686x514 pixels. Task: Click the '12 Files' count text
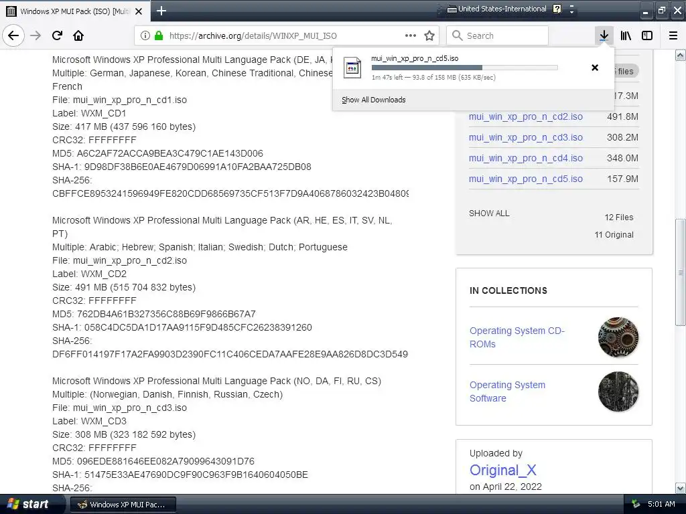pos(618,218)
